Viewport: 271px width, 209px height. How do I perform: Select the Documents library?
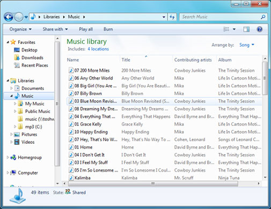[x=33, y=88]
